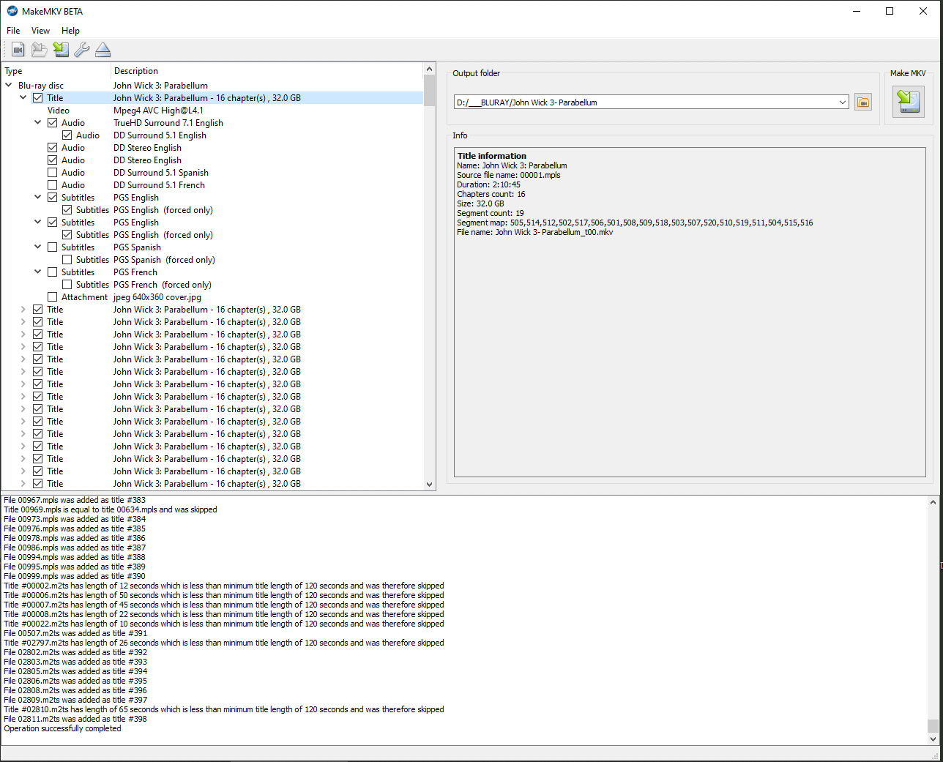Open the View menu
This screenshot has width=943, height=762.
coord(40,31)
